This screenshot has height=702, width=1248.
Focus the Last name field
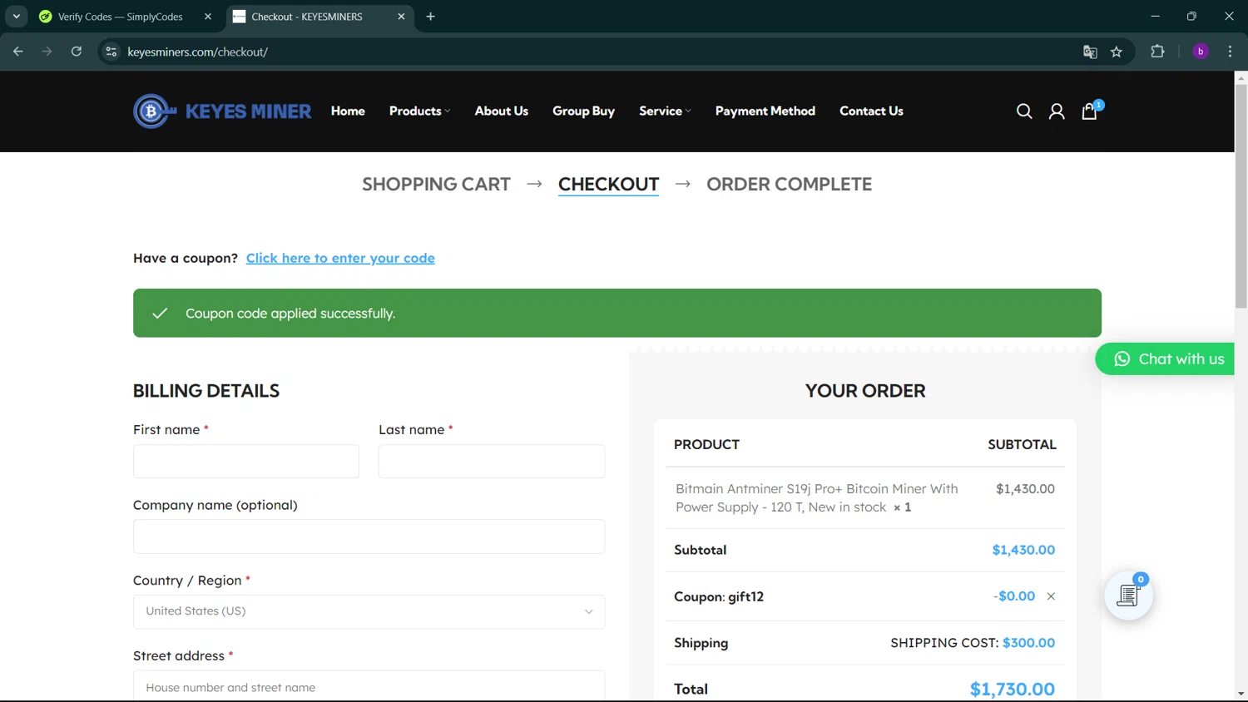[x=492, y=461]
